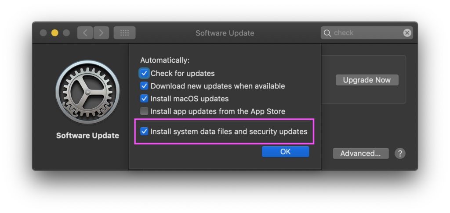Uncheck the Check for updates checkbox
Viewport: 450px width, 213px height.
coord(144,73)
